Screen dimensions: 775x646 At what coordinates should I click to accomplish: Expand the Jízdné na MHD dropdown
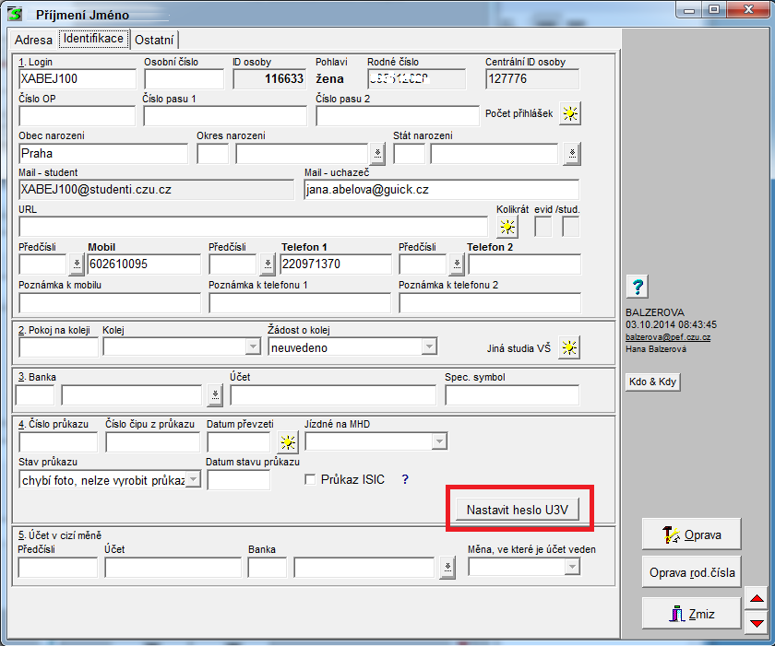pyautogui.click(x=439, y=441)
